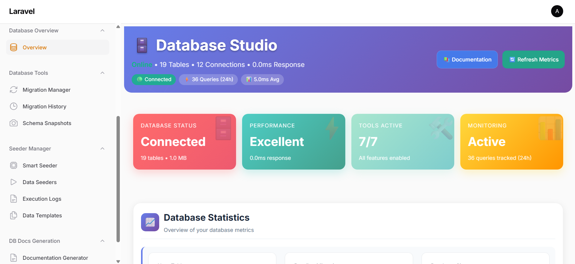Click the tools icon in Tools Active card
575x264 pixels.
pyautogui.click(x=441, y=128)
